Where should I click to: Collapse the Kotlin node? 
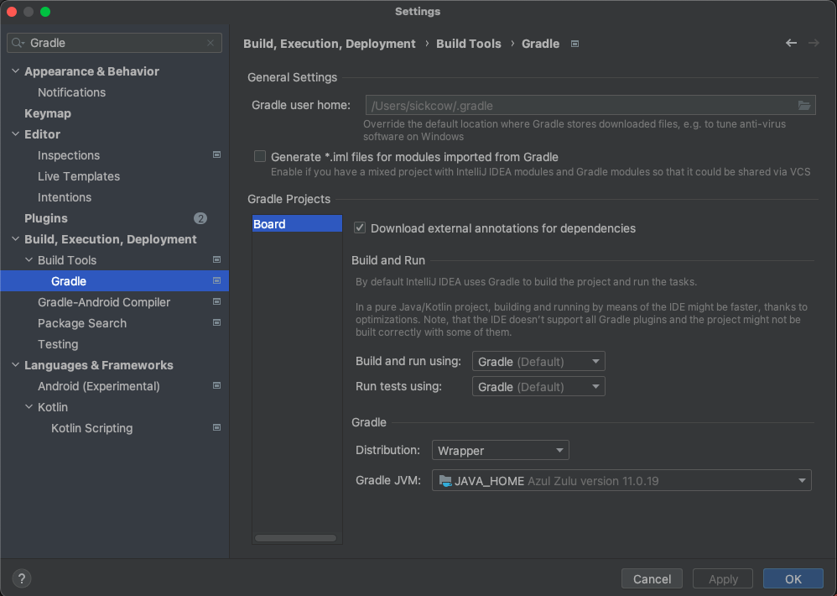pos(29,407)
